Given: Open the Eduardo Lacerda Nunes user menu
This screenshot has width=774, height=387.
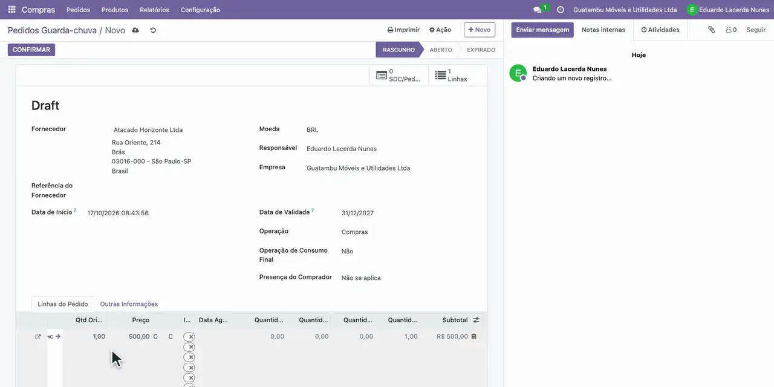Looking at the screenshot, I should [728, 10].
